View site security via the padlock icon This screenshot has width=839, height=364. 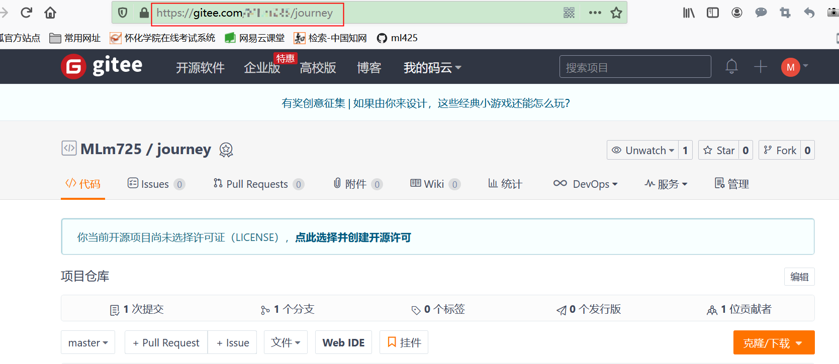144,13
